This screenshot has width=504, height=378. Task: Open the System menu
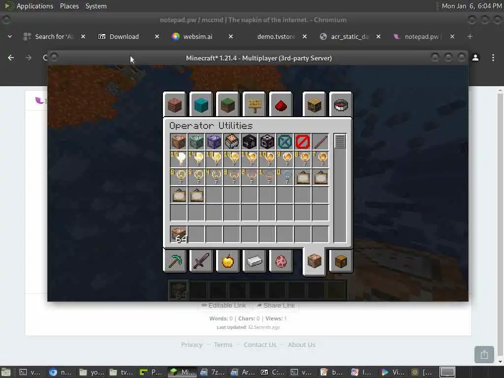click(x=96, y=6)
